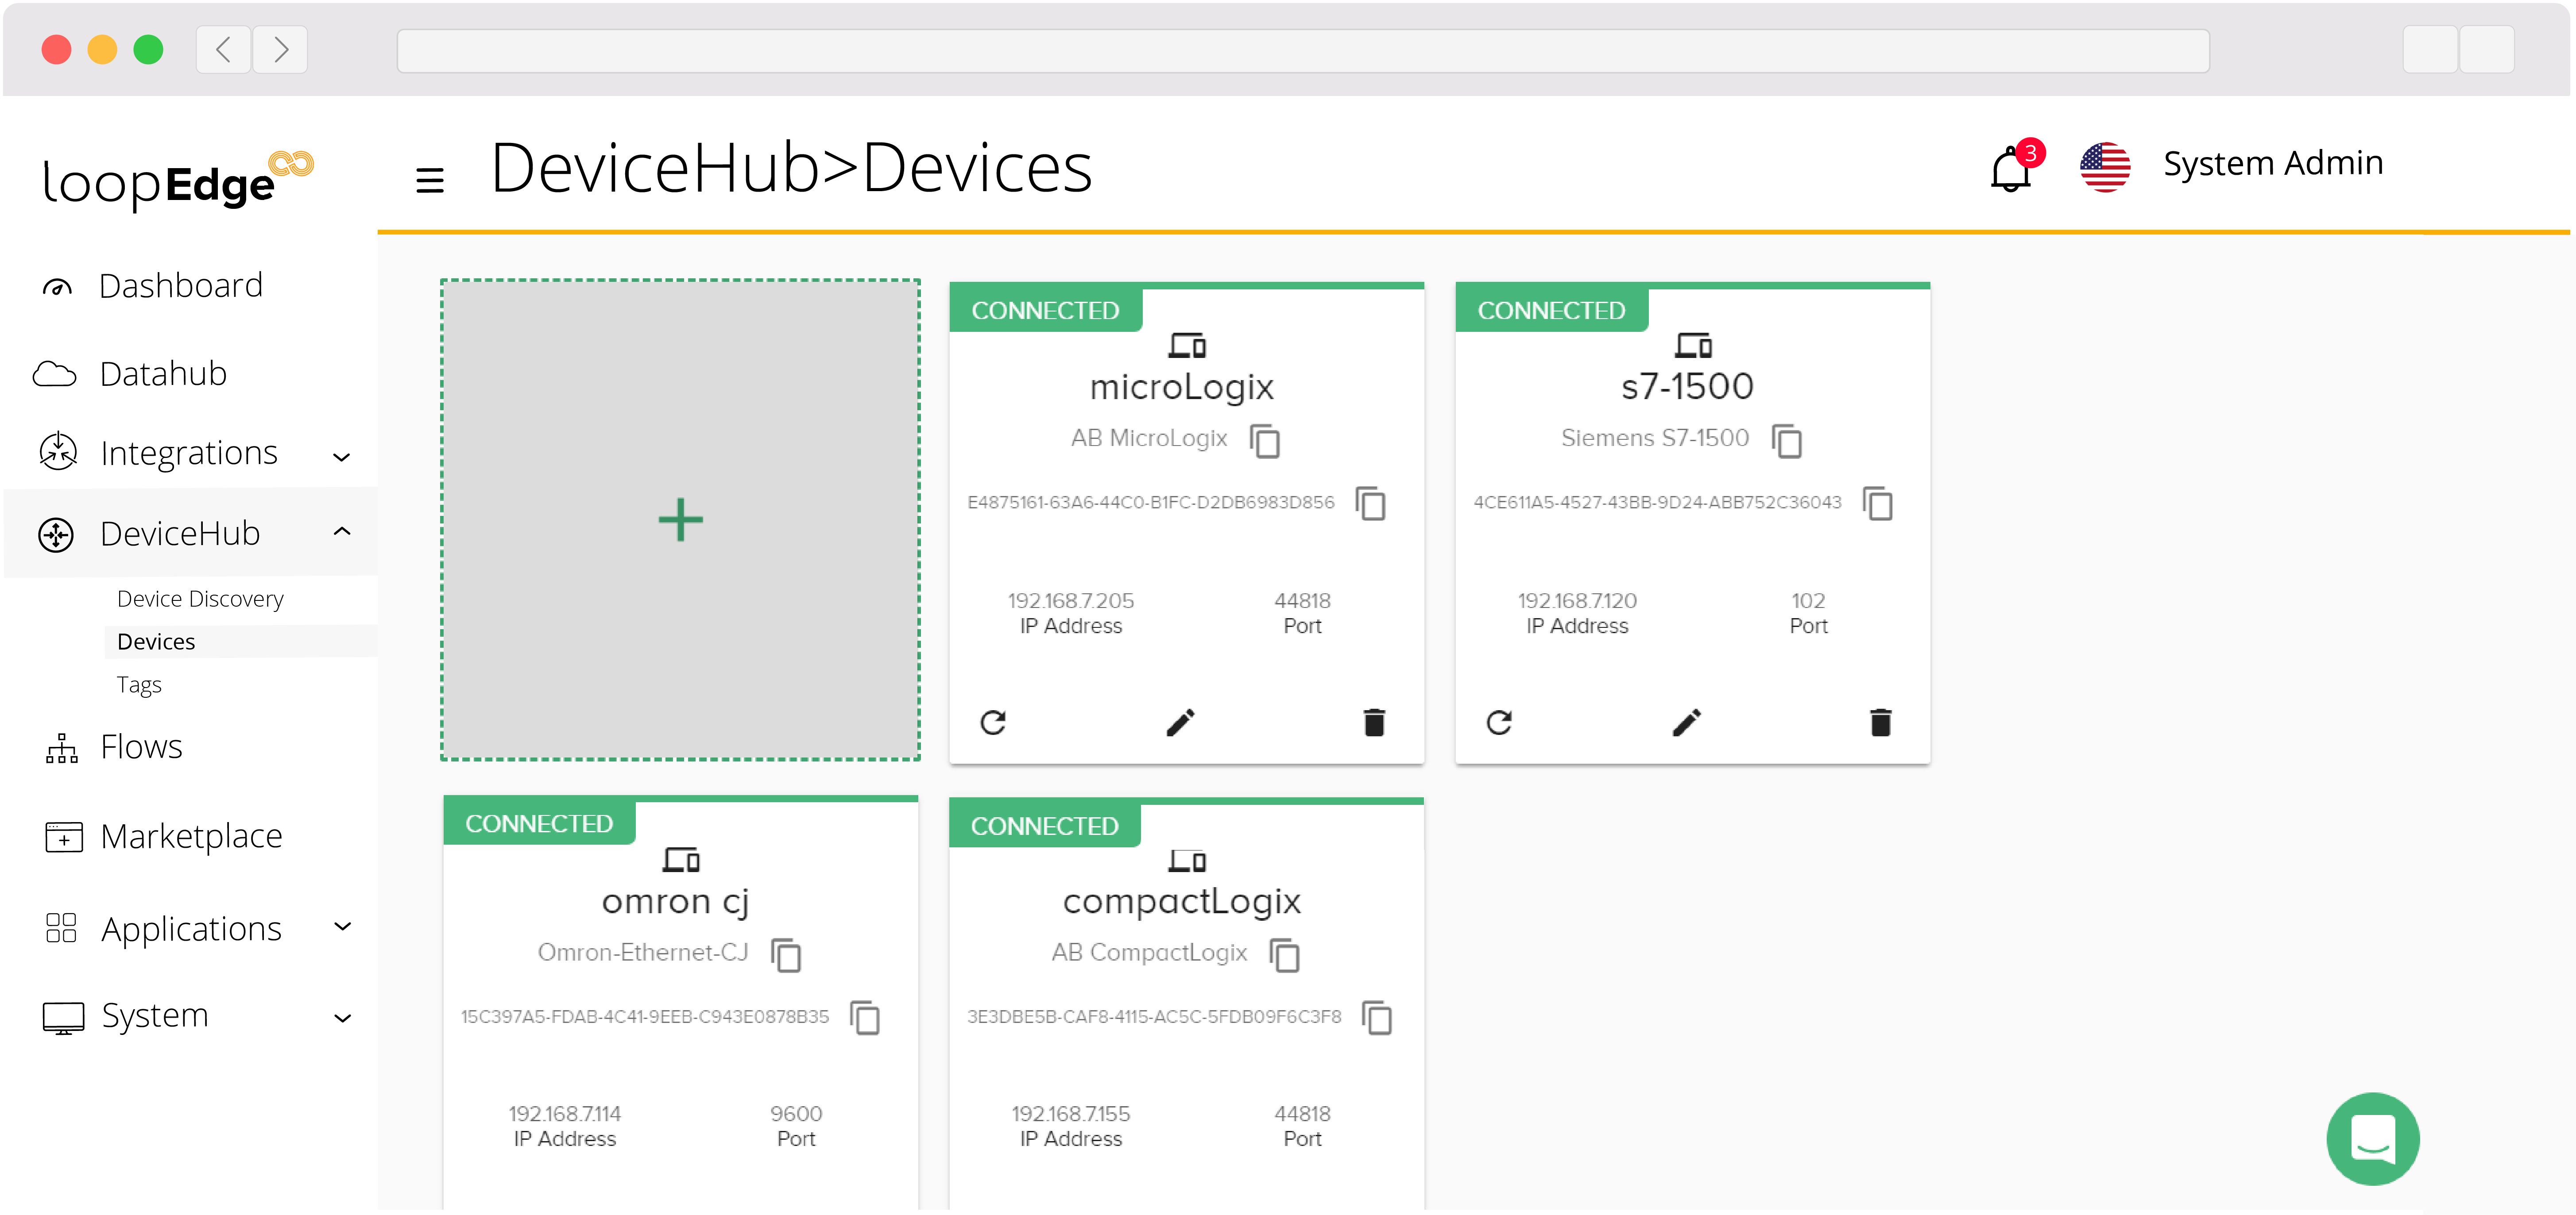Click the Flows hierarchy icon
Image resolution: width=2576 pixels, height=1215 pixels.
(61, 748)
